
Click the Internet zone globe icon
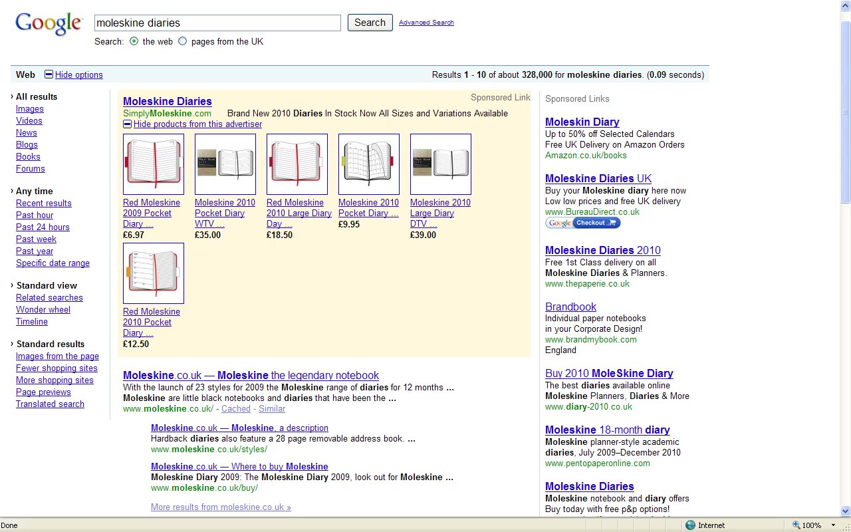(x=690, y=525)
